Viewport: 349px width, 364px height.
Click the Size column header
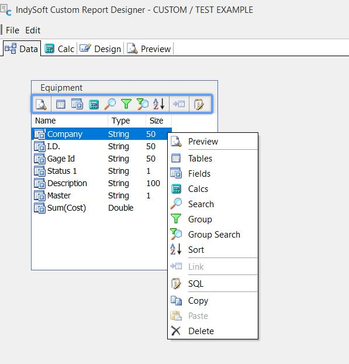pyautogui.click(x=158, y=121)
